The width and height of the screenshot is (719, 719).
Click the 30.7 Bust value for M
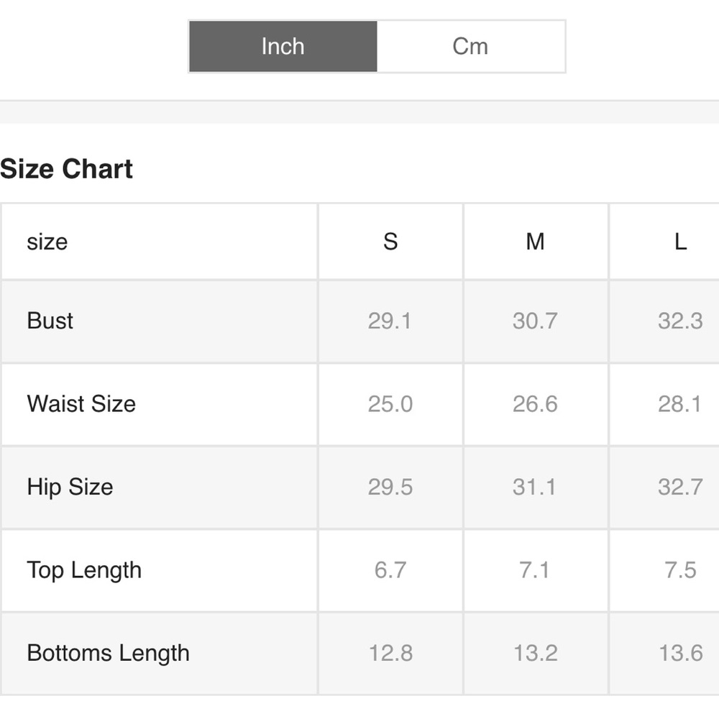pos(535,321)
